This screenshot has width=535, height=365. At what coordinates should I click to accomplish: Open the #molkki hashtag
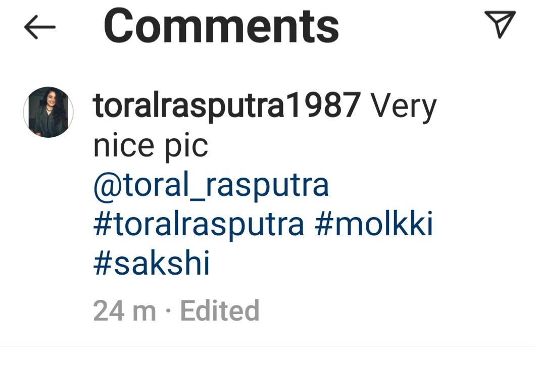pos(374,224)
